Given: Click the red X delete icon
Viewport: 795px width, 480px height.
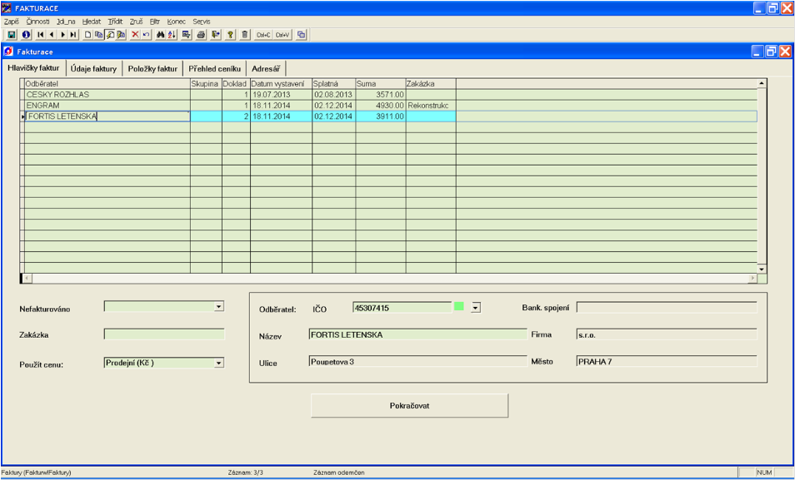Looking at the screenshot, I should [x=135, y=34].
